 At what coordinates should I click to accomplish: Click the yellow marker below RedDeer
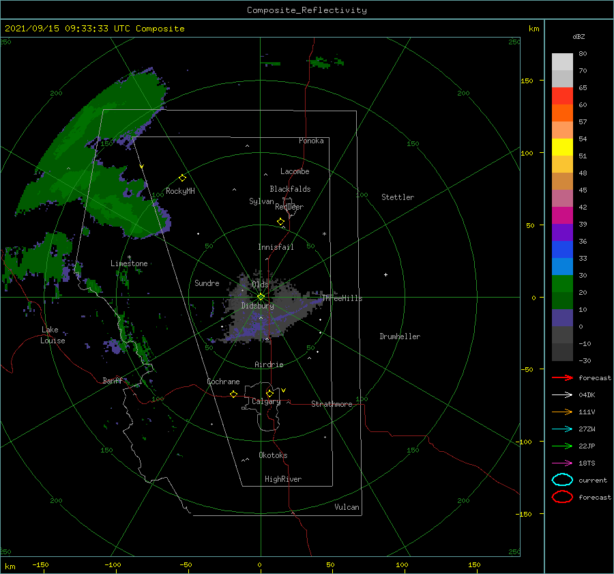(281, 221)
